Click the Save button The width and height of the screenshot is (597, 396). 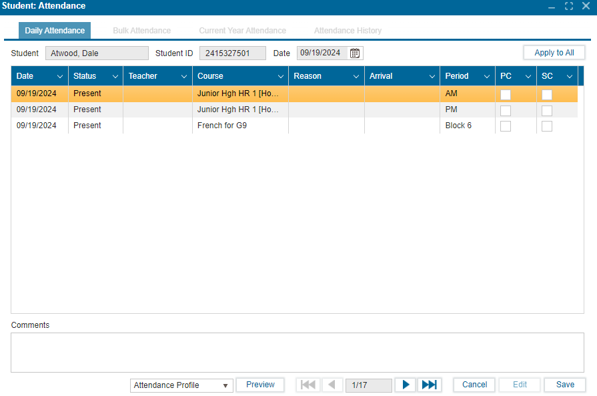tap(565, 385)
